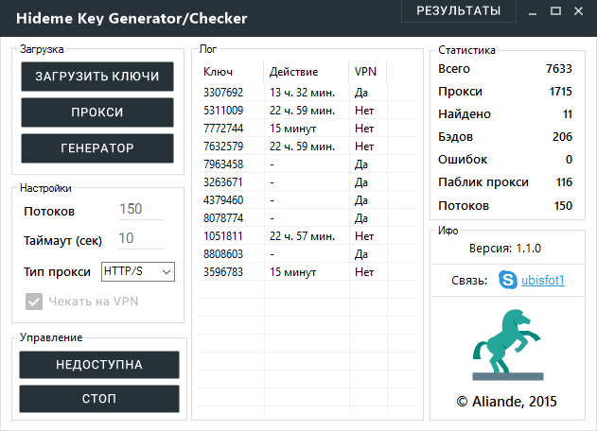Click the НЕДОСТУПНА button

[x=99, y=364]
